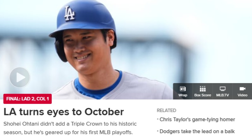Open headline LA turns eyes to October
The image size is (252, 140).
click(64, 112)
